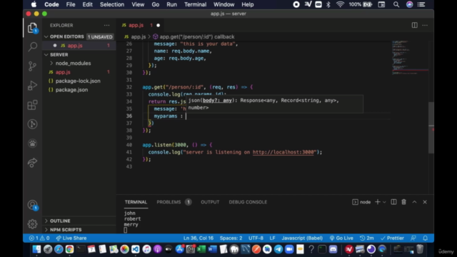Screen dimensions: 457x257
Task: Open Finder from the Dock
Action: [36, 249]
